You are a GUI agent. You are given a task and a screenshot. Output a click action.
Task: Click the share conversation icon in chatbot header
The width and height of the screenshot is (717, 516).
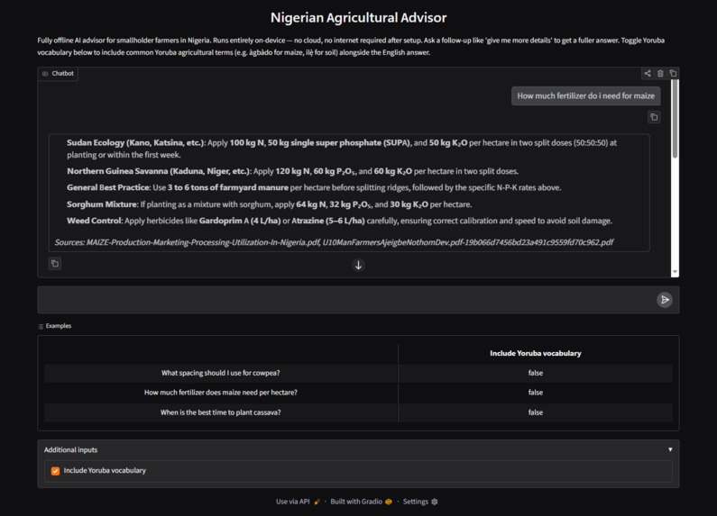tap(648, 73)
